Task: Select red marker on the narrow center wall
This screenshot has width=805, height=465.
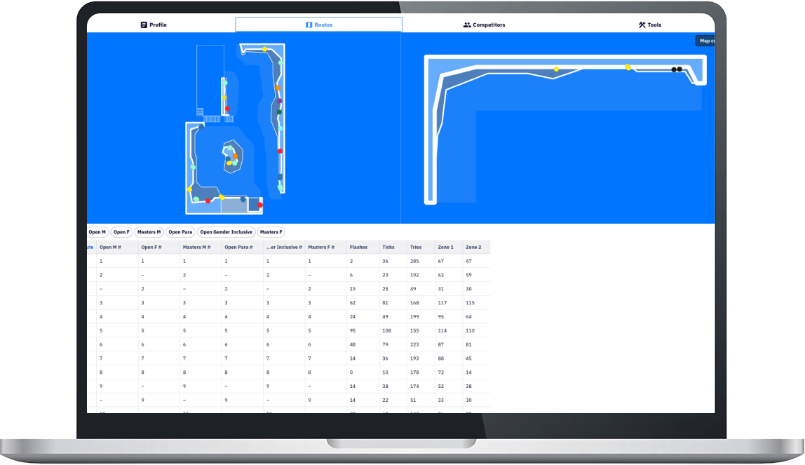Action: point(227,109)
